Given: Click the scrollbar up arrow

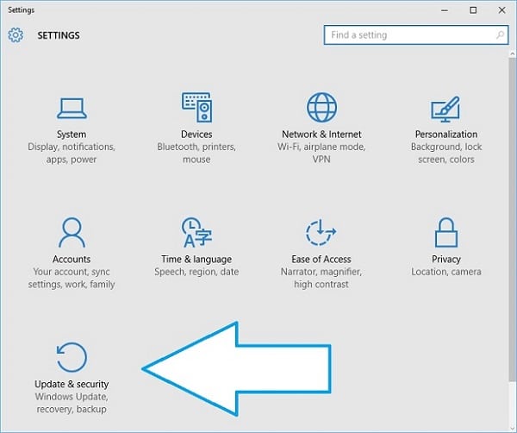Looking at the screenshot, I should tap(513, 53).
